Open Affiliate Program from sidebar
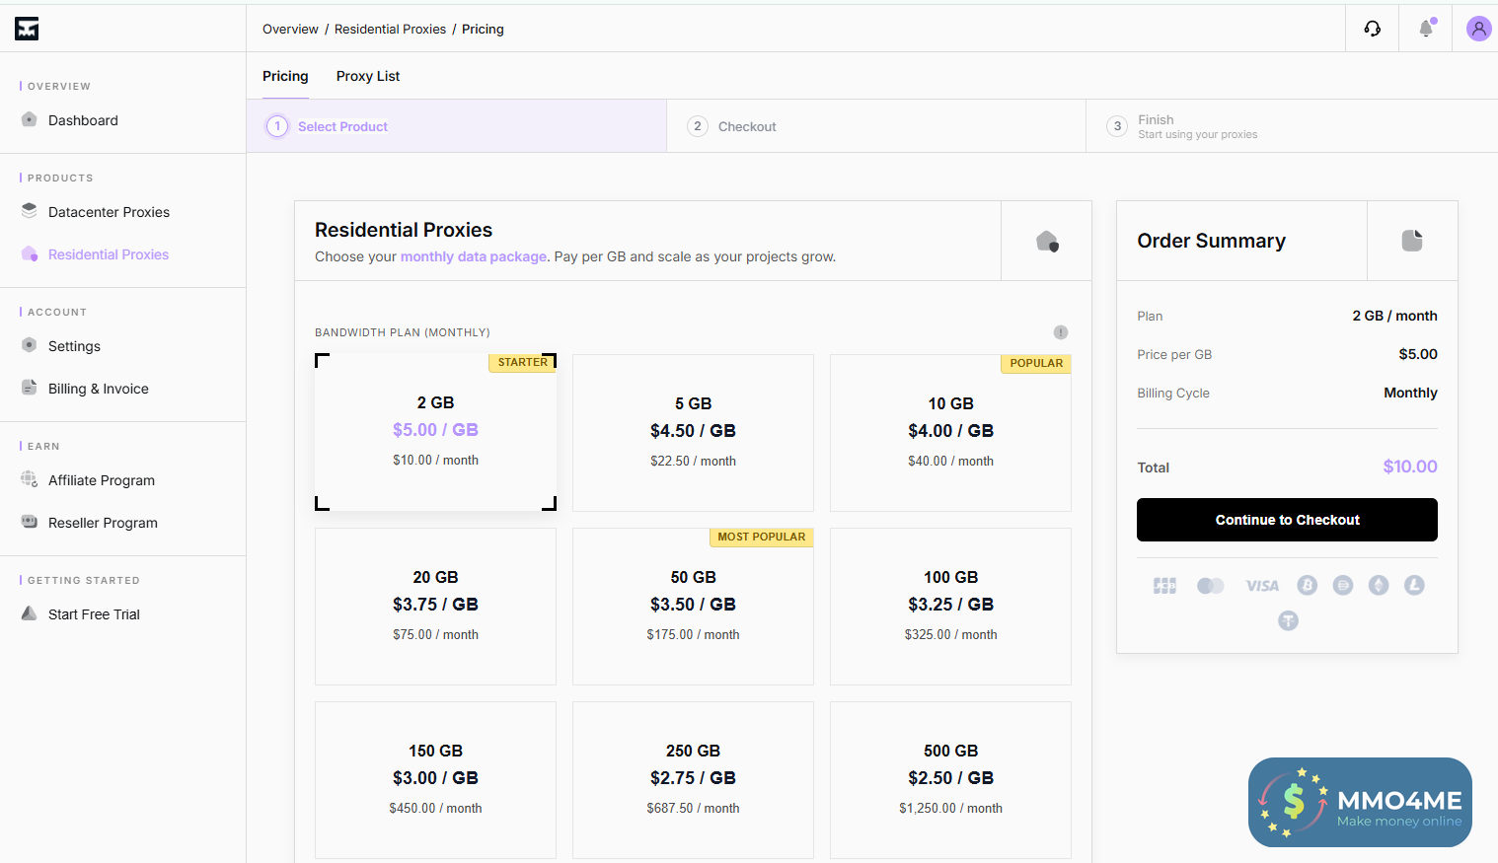 tap(102, 480)
